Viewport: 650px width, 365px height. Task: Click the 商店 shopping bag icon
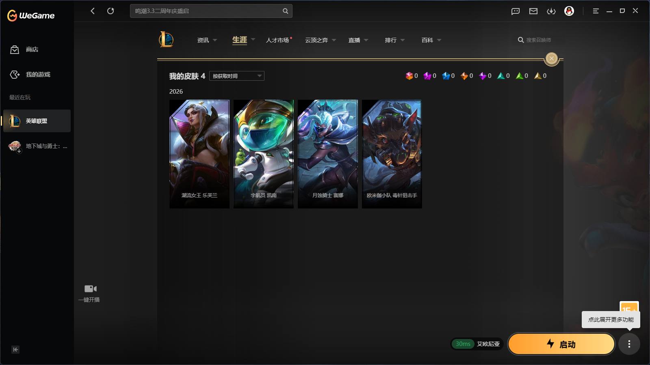tap(15, 49)
